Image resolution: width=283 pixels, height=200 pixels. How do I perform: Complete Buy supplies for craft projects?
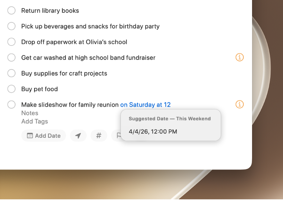(x=11, y=73)
